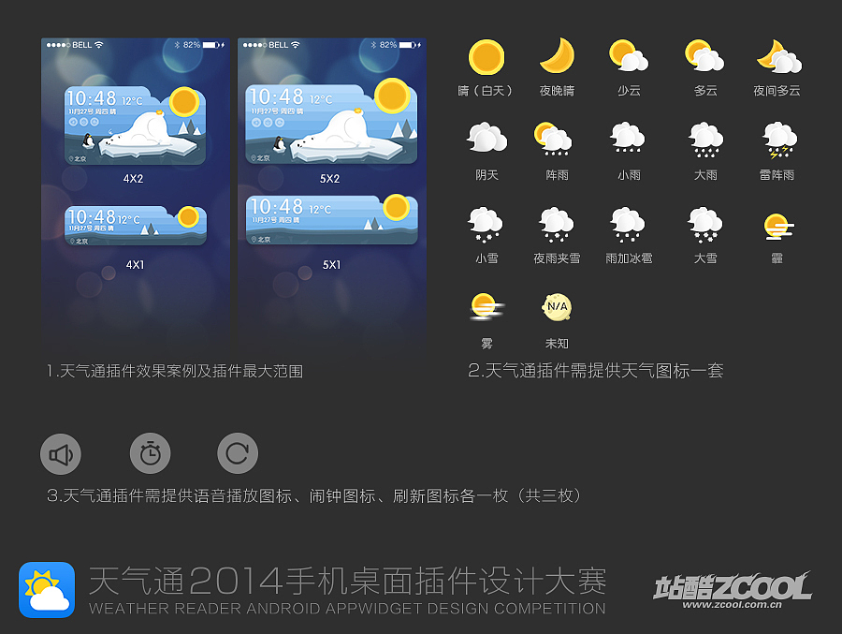Tap 北京 location in the 5X1 widget
Viewport: 842px width, 634px height.
click(x=260, y=240)
